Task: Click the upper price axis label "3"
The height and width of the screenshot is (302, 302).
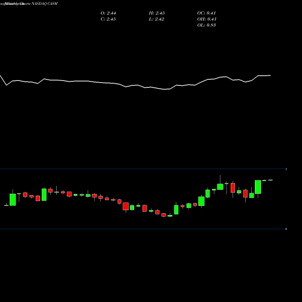Action: (x=286, y=169)
